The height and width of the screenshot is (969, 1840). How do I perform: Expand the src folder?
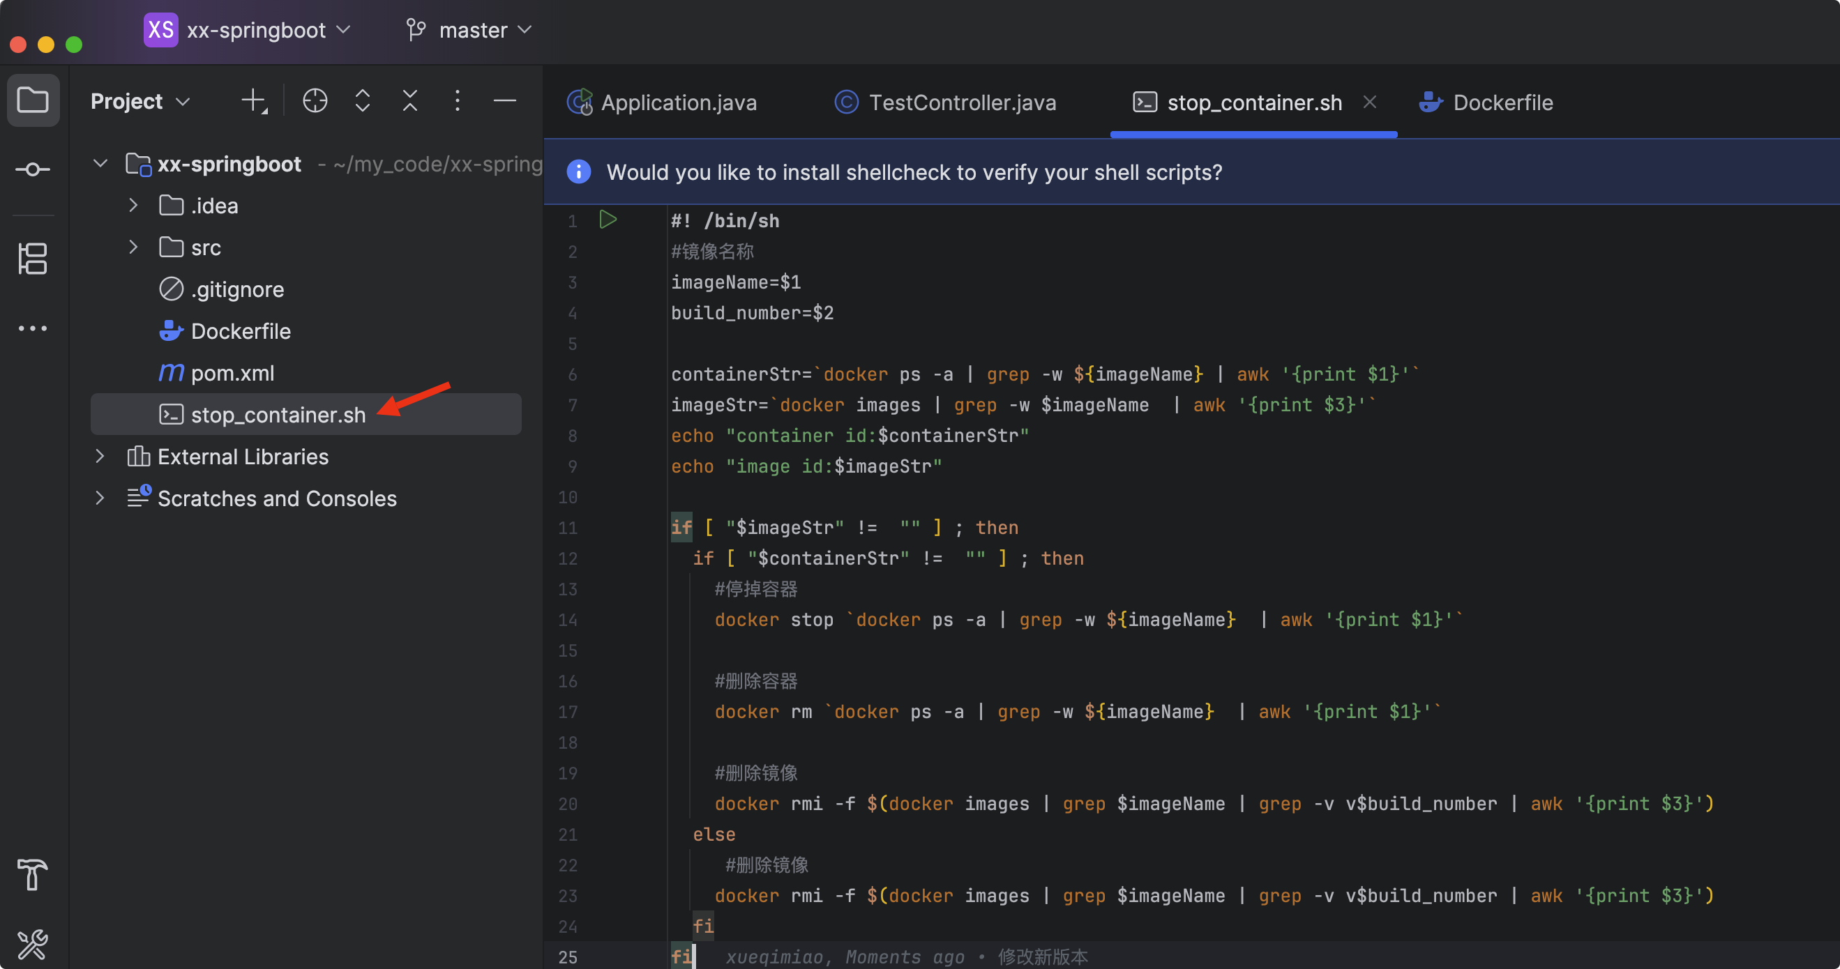pyautogui.click(x=134, y=247)
